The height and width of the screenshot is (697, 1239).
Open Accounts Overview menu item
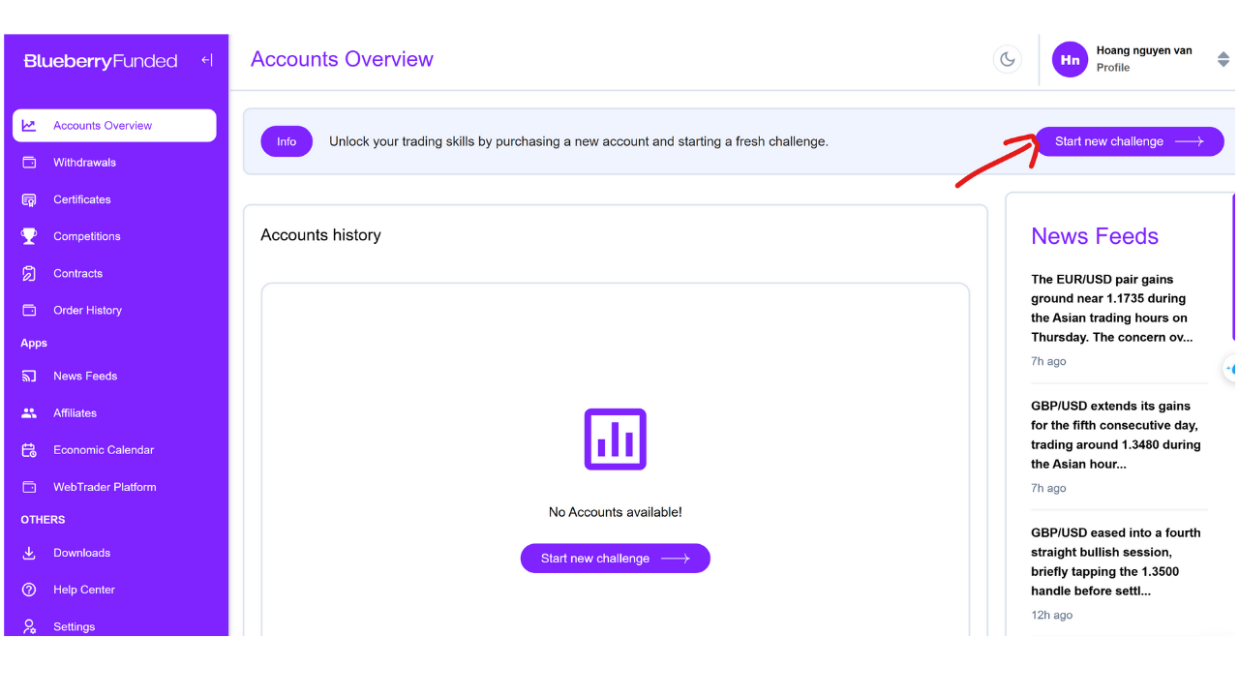pos(103,126)
